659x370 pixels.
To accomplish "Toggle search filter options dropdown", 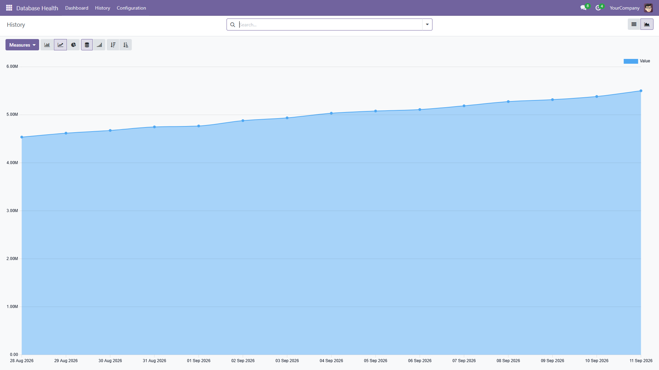I will coord(427,24).
